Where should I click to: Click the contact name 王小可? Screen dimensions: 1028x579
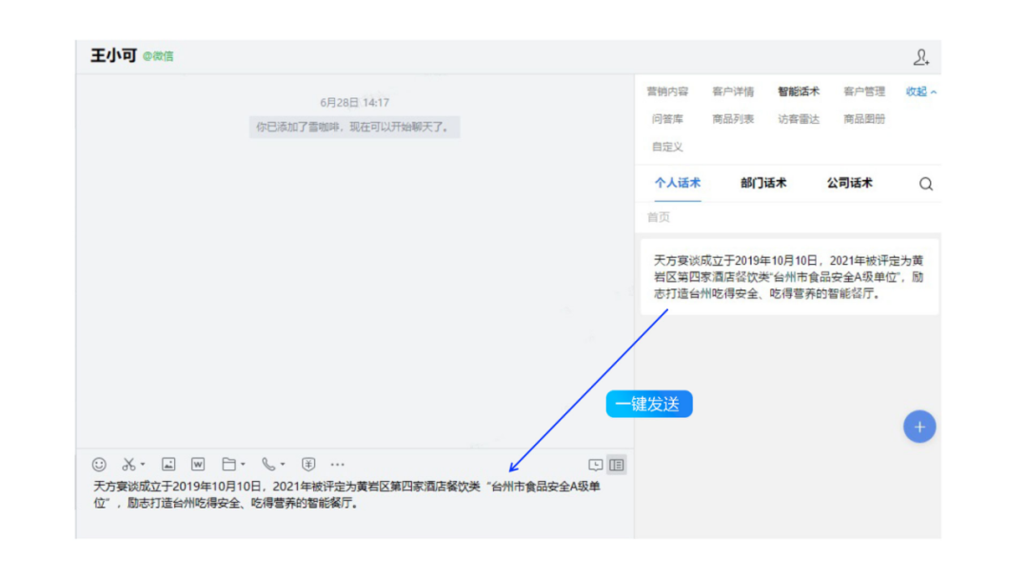coord(113,56)
